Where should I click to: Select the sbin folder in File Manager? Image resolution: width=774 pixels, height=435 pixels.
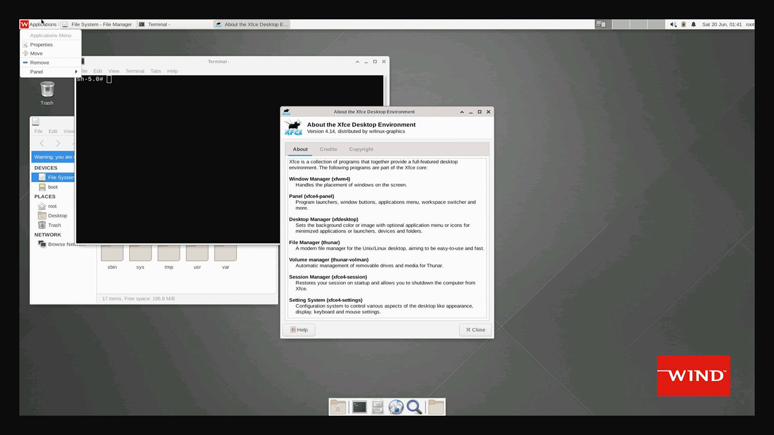pyautogui.click(x=112, y=257)
